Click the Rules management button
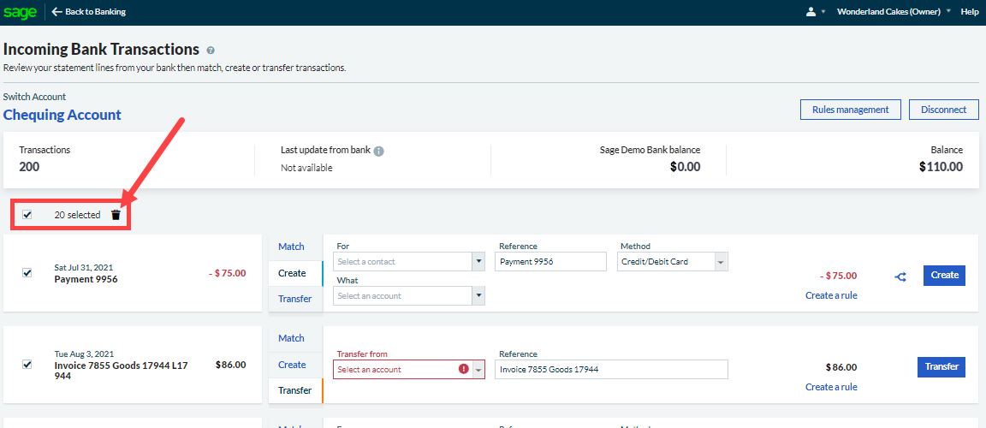The height and width of the screenshot is (428, 986). [850, 110]
